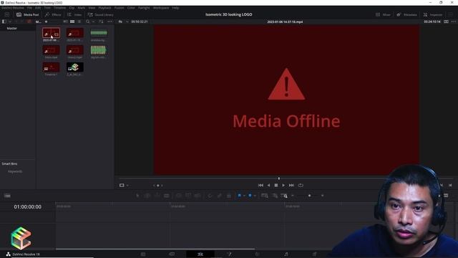Stop viewer playback
The height and width of the screenshot is (258, 458).
[276, 185]
